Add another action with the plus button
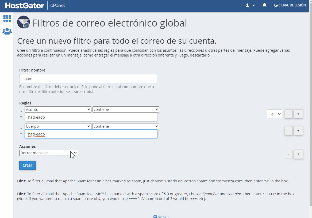 coord(298,154)
